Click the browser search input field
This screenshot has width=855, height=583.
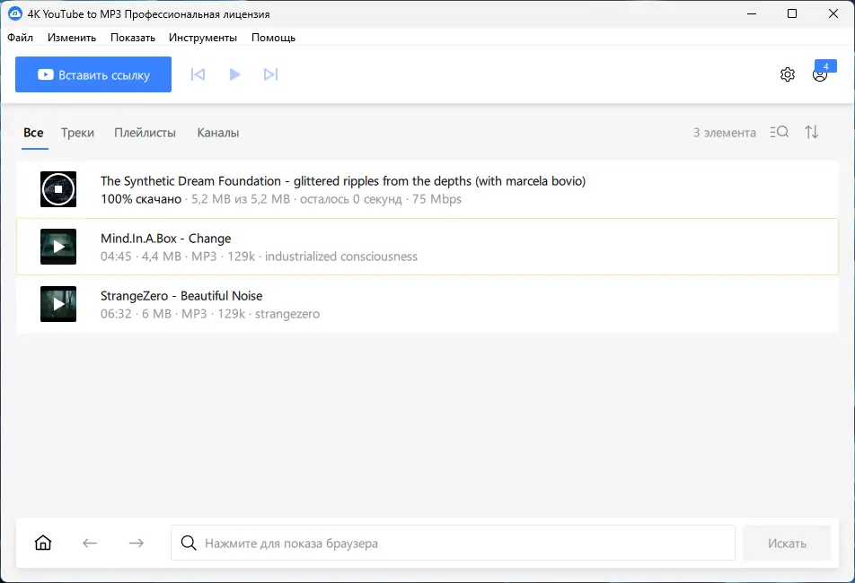click(454, 543)
